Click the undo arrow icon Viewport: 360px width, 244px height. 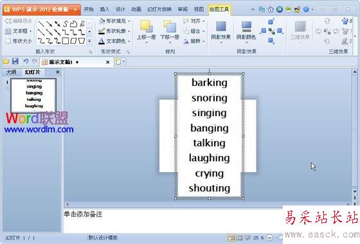coord(26,61)
